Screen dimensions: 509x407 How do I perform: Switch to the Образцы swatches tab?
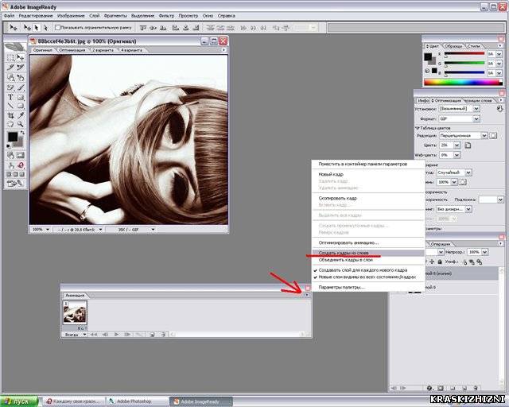(x=453, y=46)
